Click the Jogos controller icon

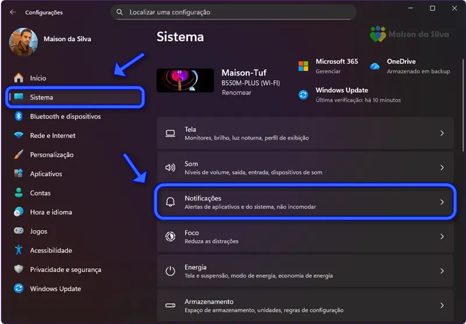point(19,231)
